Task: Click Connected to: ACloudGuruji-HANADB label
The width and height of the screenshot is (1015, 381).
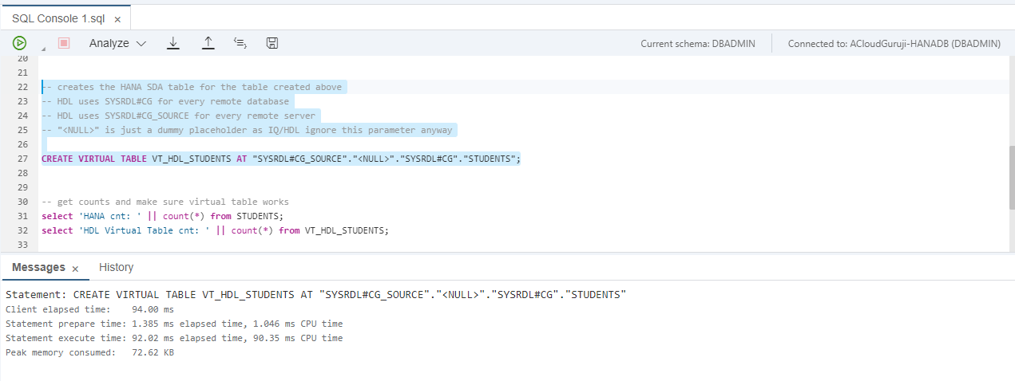Action: [x=894, y=44]
